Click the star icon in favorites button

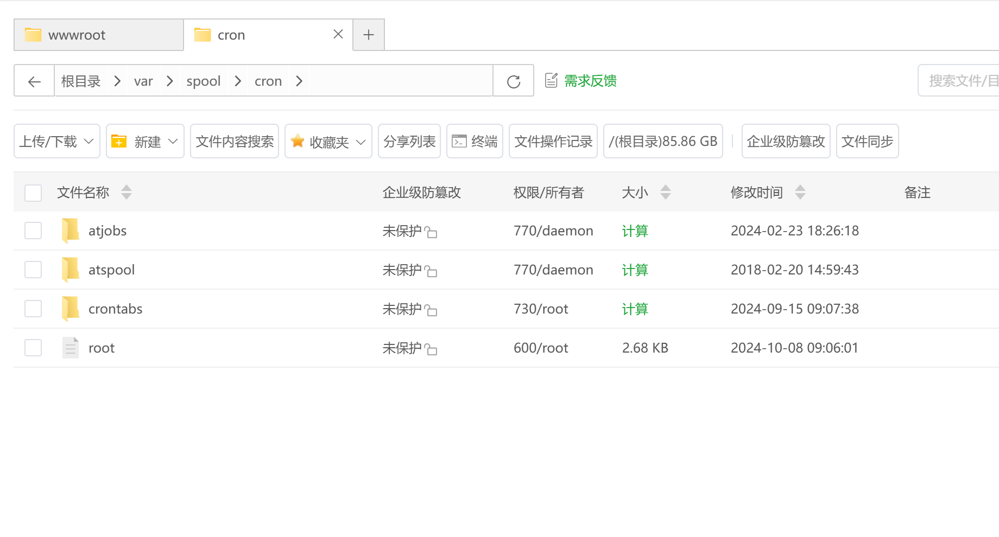pos(298,141)
